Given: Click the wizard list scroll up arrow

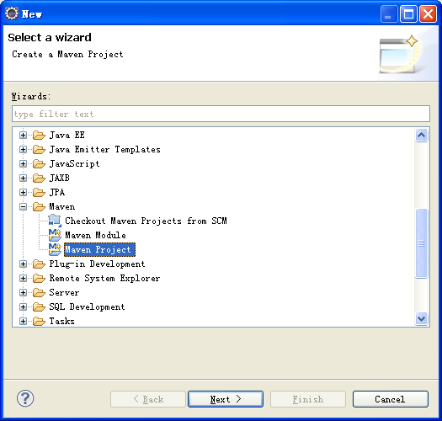Looking at the screenshot, I should pos(422,136).
